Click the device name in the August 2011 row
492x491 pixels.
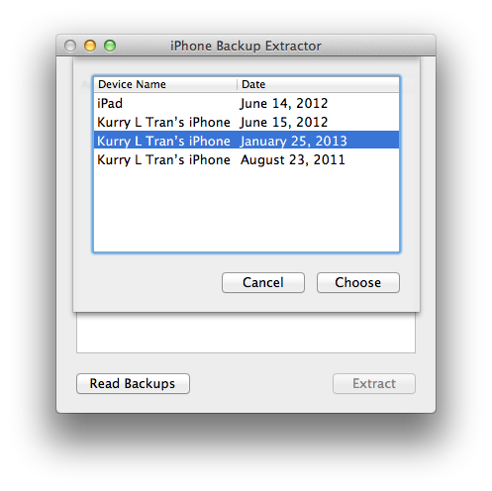point(163,160)
